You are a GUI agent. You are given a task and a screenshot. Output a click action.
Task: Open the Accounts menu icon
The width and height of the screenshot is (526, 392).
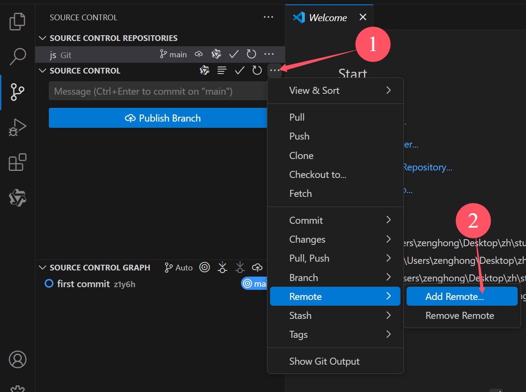pos(18,359)
